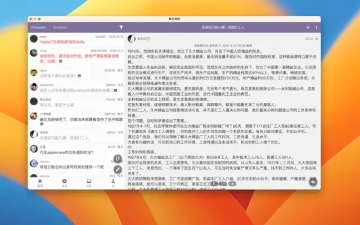Viewport: 360px width, 225px height.
Task: Click the refresh floating button
Action: (118, 159)
